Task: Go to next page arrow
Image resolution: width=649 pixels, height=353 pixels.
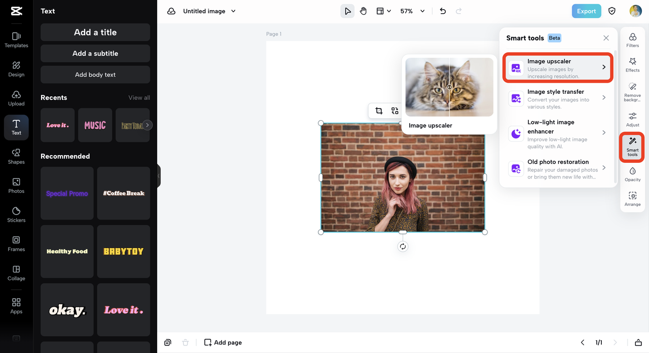Action: pyautogui.click(x=616, y=342)
